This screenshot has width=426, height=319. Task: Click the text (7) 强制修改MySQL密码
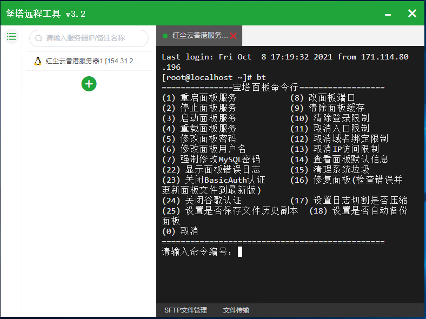(x=211, y=159)
